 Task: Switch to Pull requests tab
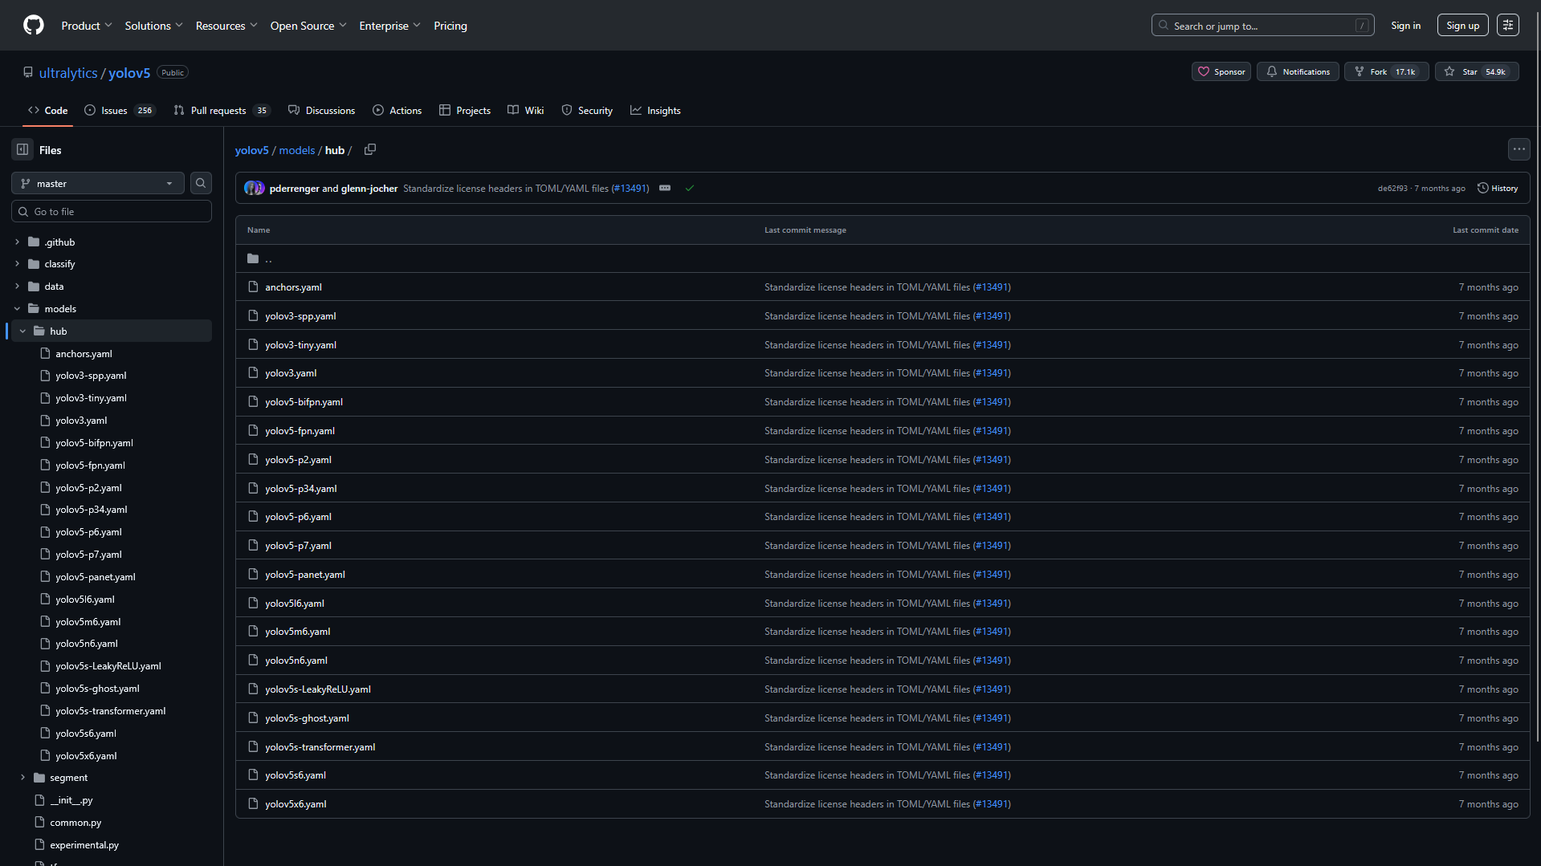[222, 111]
